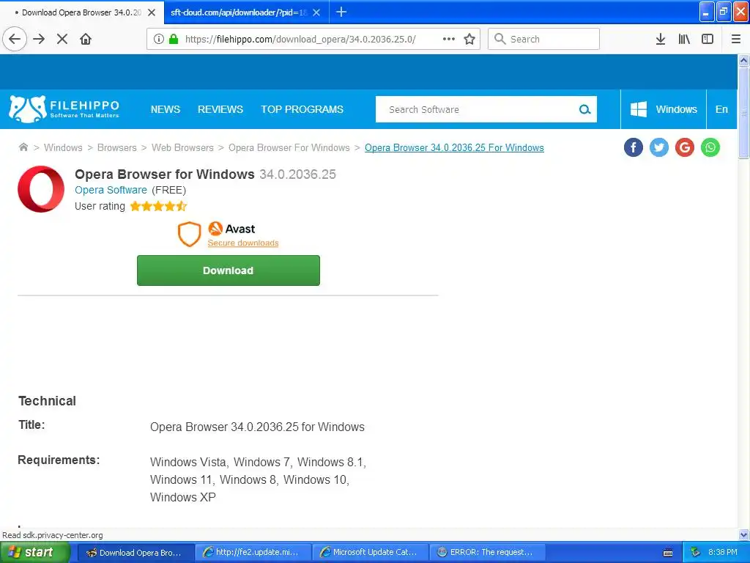This screenshot has width=750, height=563.
Task: Switch to ERROR: The request... taskbar window
Action: click(x=487, y=553)
